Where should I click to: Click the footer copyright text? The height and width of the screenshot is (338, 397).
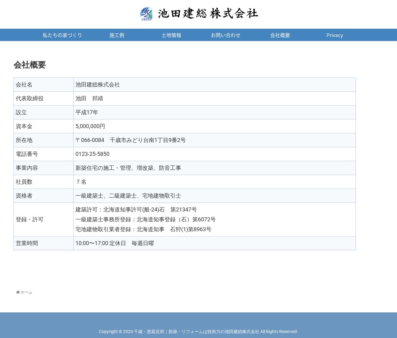pyautogui.click(x=198, y=332)
